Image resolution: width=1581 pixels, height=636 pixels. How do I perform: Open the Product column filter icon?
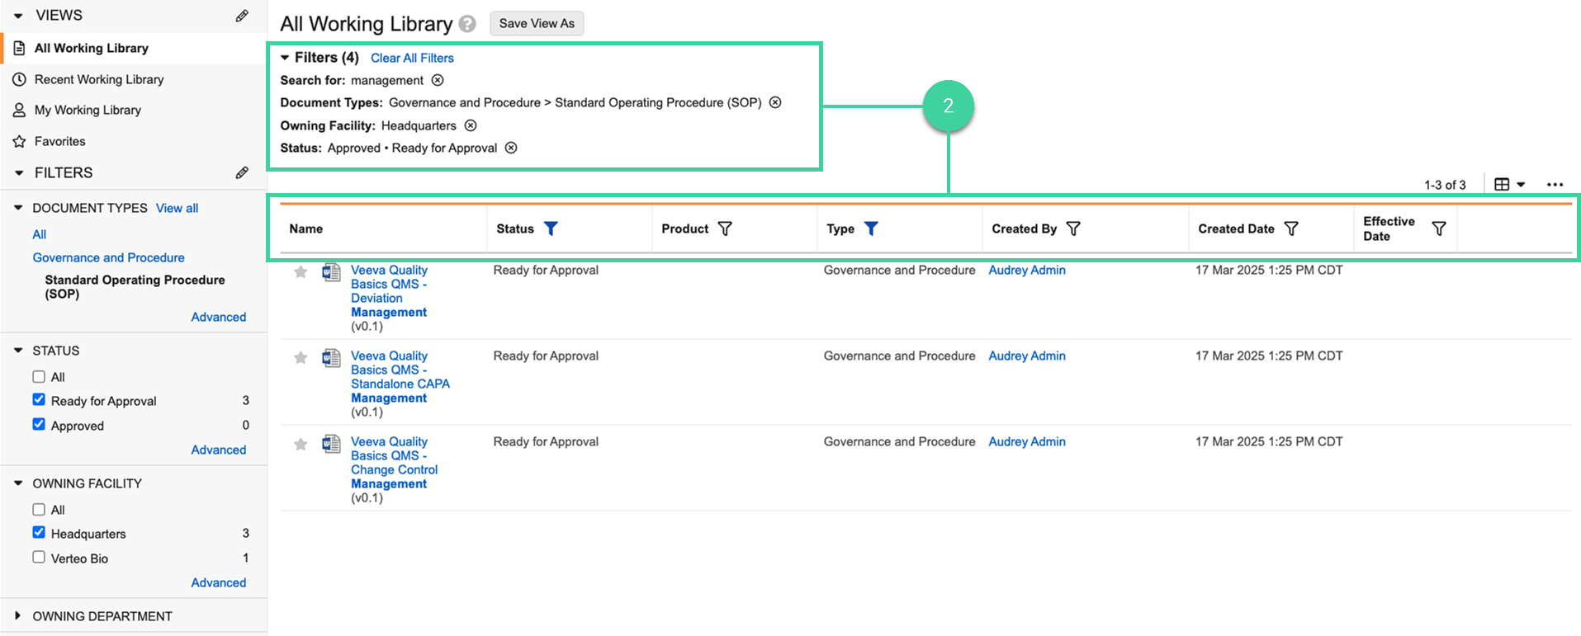coord(725,228)
